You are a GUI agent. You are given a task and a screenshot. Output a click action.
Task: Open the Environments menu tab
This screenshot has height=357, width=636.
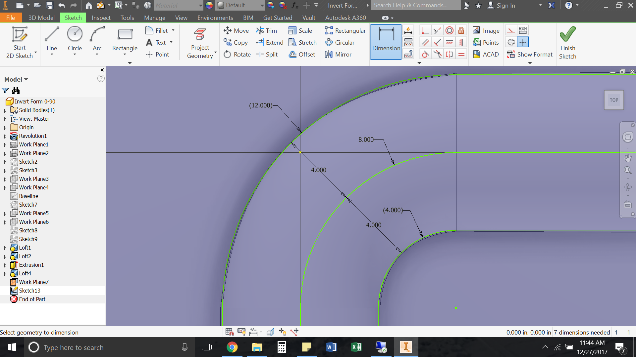215,18
